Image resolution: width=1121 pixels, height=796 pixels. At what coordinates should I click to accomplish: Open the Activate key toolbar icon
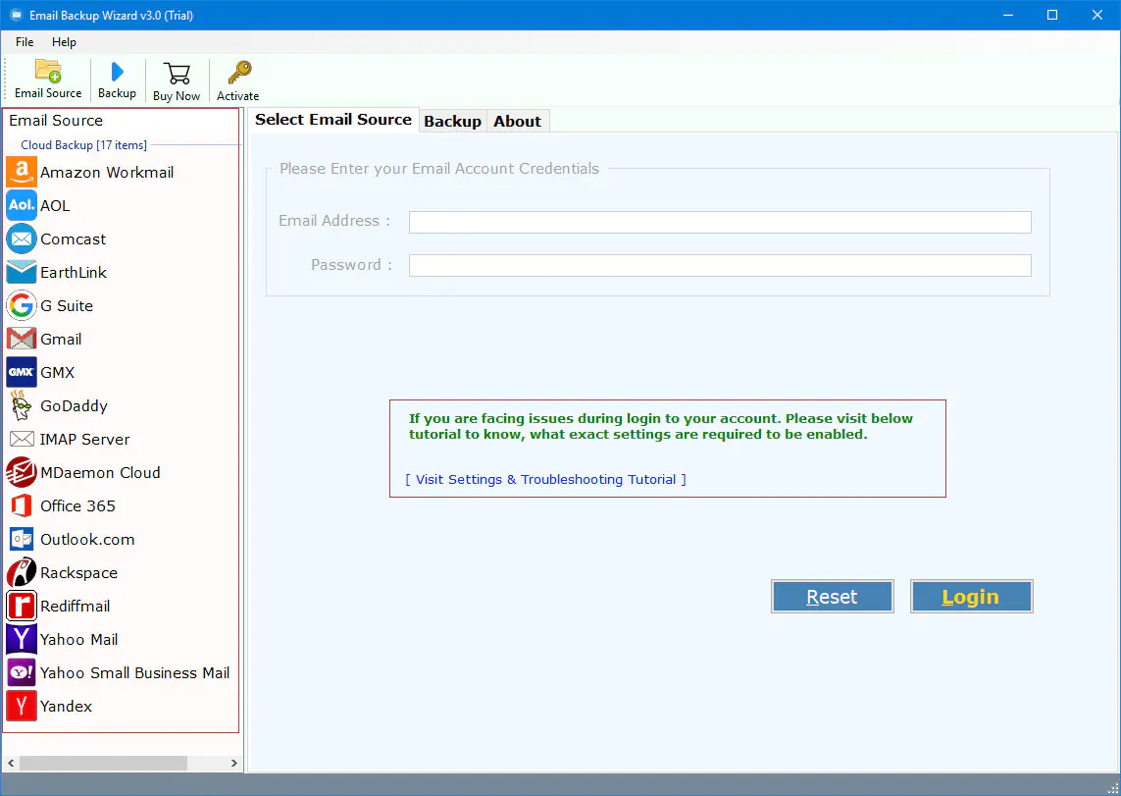click(237, 79)
